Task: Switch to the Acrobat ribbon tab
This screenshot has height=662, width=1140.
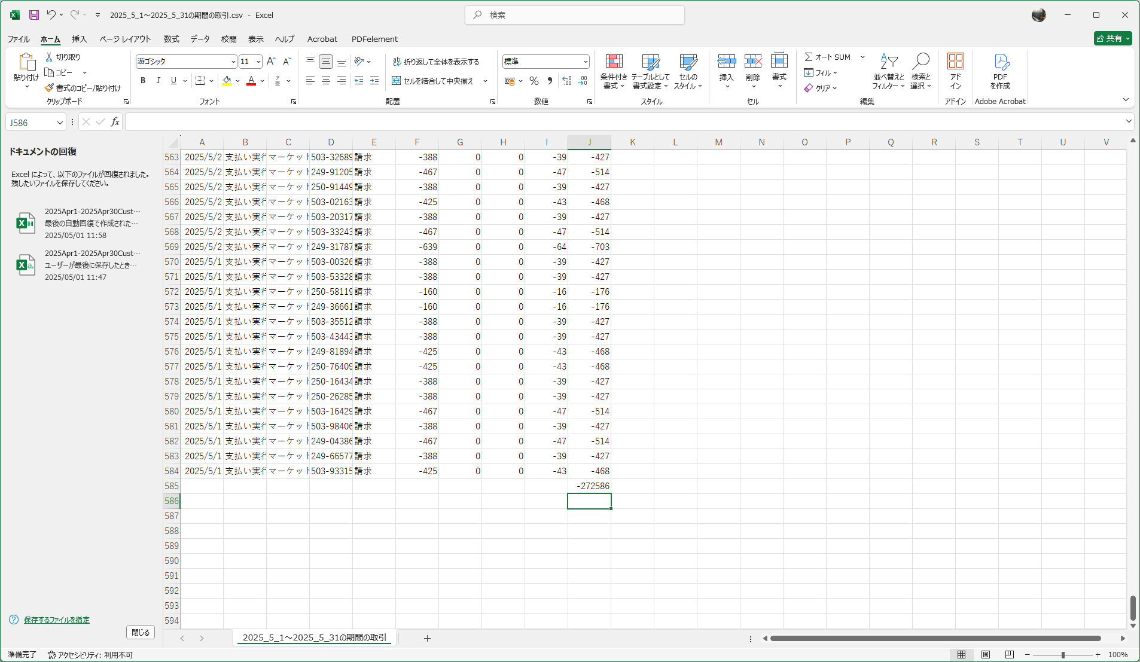Action: coord(322,39)
